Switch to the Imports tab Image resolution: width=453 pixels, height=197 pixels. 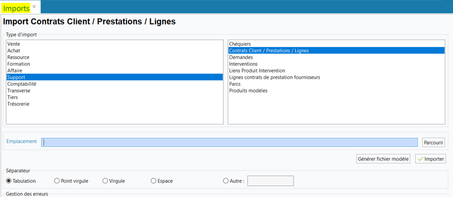17,8
